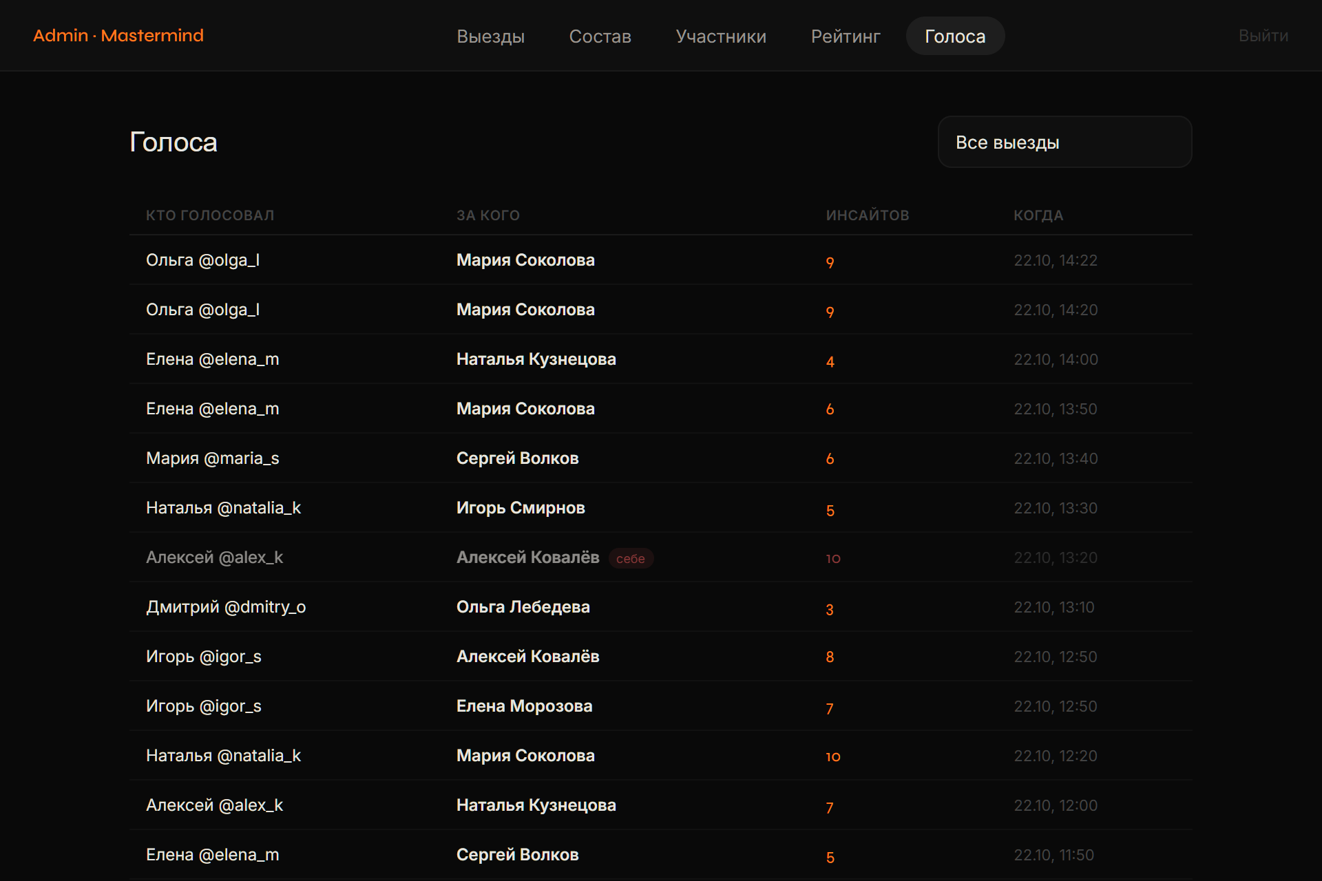Viewport: 1322px width, 881px height.
Task: Go to the Участники tab
Action: [721, 36]
